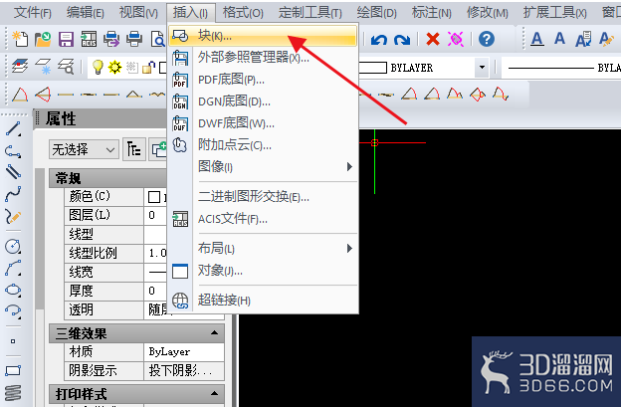Viewport: 621px width, 407px height.
Task: Select the Rectangle draw tool
Action: click(x=13, y=371)
